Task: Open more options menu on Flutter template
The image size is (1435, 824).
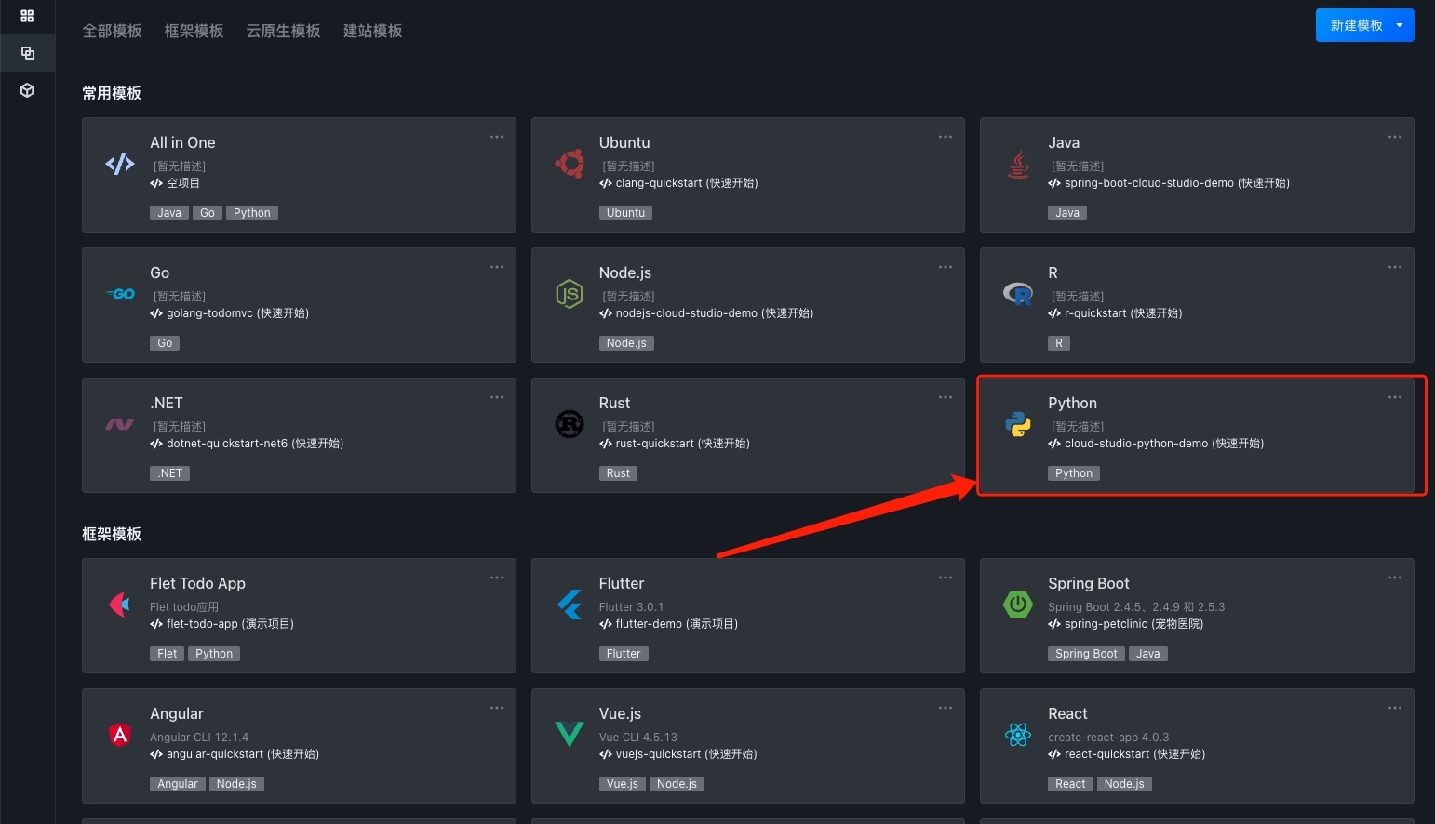Action: point(945,578)
